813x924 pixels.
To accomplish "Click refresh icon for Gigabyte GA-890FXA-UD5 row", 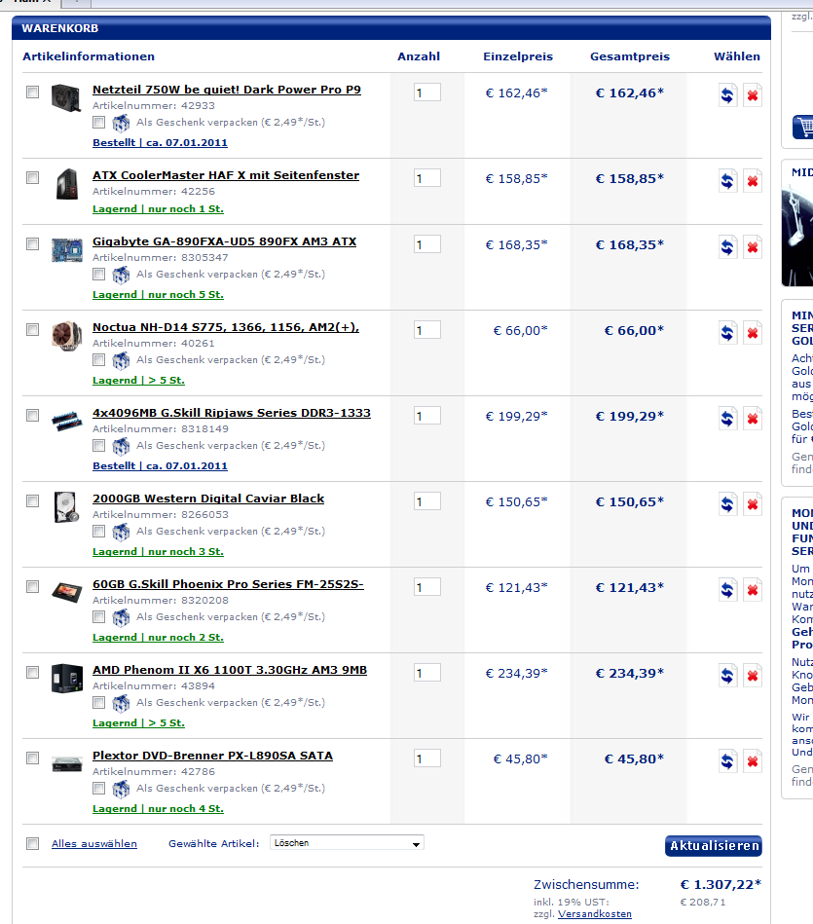I will (x=728, y=247).
